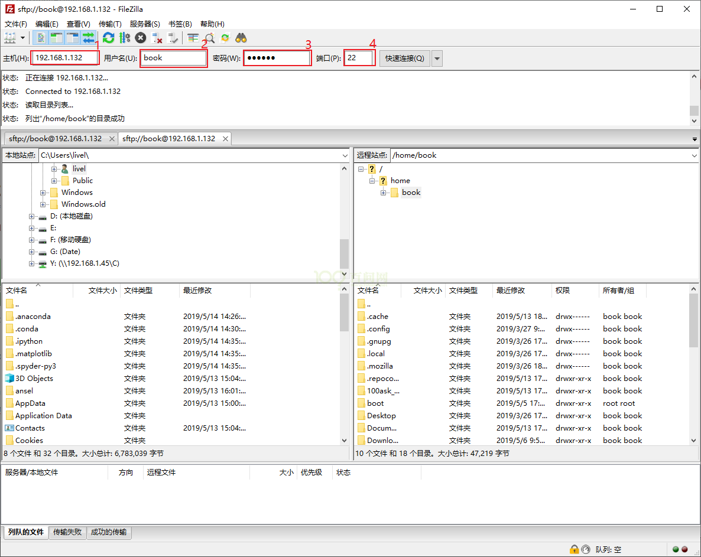Image resolution: width=701 pixels, height=557 pixels.
Task: Open the 服务器(S) menu
Action: coord(145,24)
